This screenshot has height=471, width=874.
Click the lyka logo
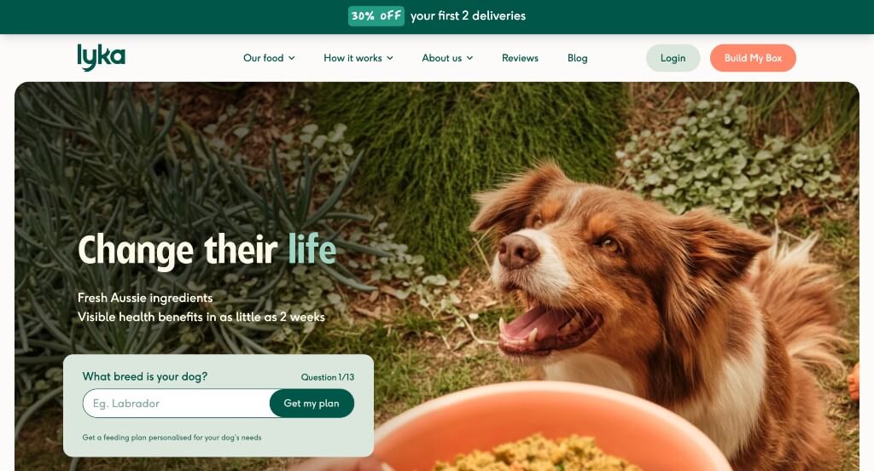[x=101, y=57]
